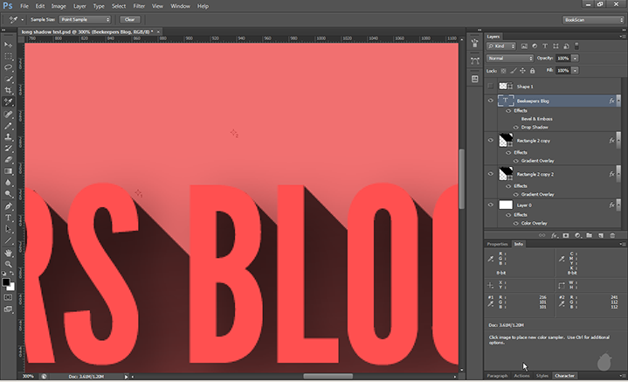The image size is (628, 382).
Task: Toggle visibility of Rectangle 2 copy layer
Action: pos(490,140)
